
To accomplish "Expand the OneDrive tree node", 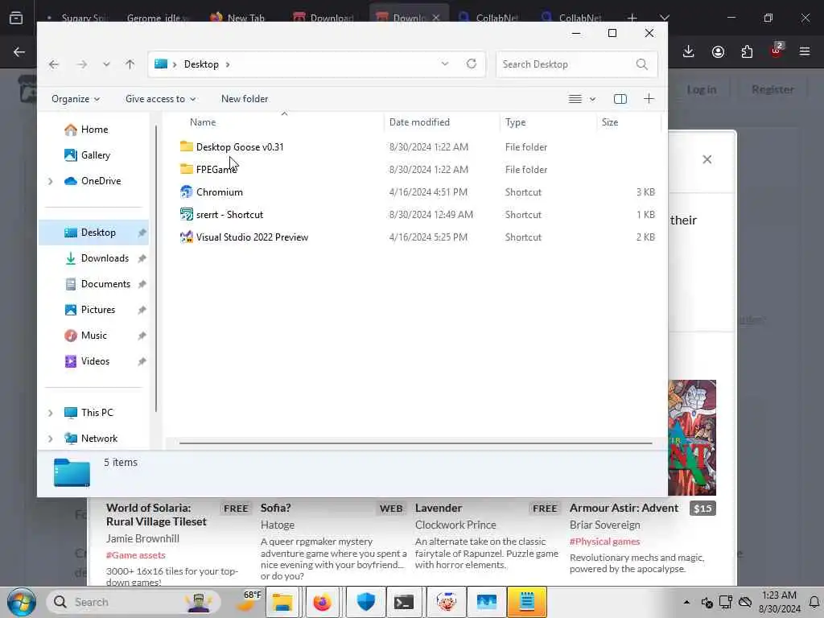I will click(51, 181).
